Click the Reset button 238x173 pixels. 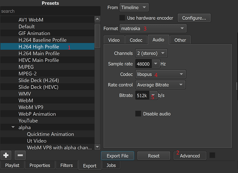click(154, 156)
